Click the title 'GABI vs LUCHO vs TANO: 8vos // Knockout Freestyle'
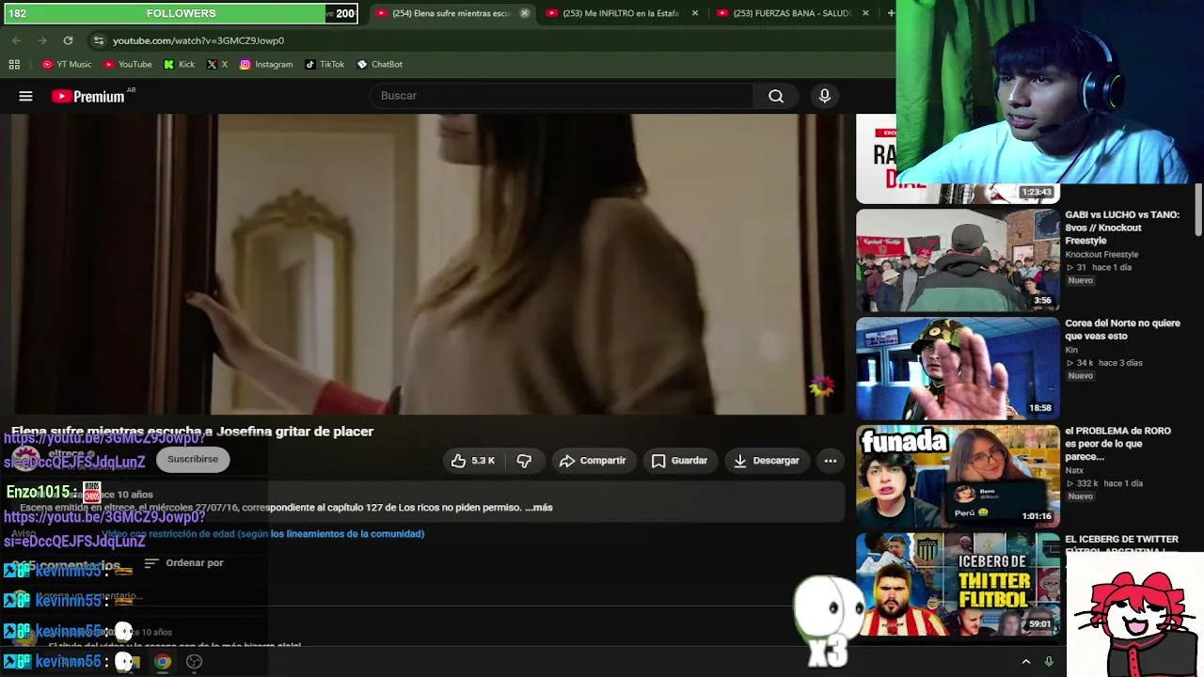The image size is (1204, 677). coord(1122,228)
